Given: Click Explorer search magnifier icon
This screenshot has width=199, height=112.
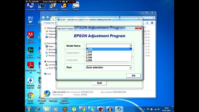Looking at the screenshot, I should pos(153,18).
